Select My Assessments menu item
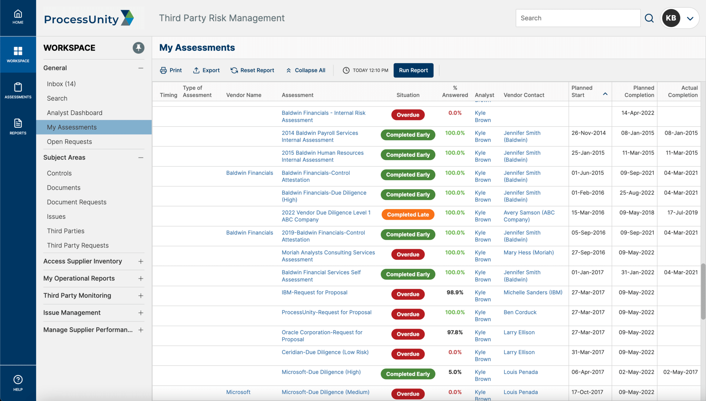 tap(94, 127)
